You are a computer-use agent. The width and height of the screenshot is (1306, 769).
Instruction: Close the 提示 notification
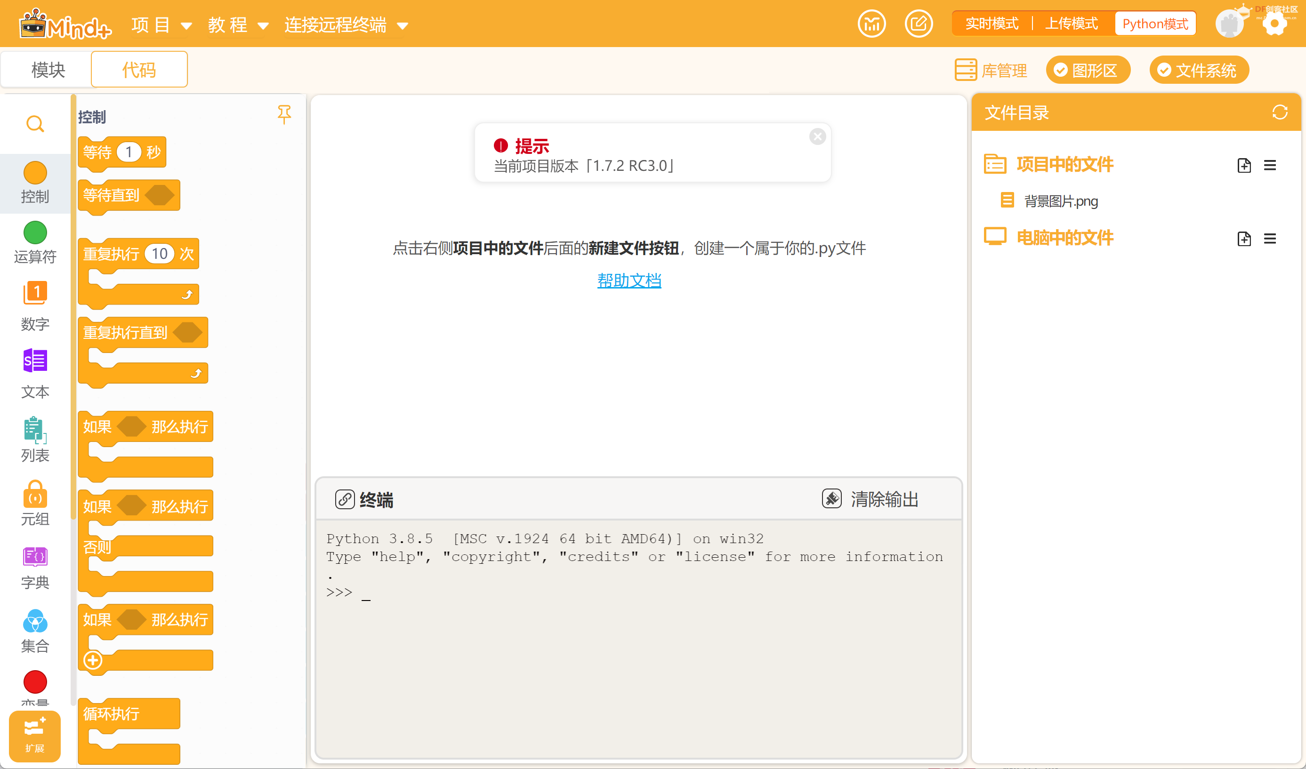click(x=817, y=137)
